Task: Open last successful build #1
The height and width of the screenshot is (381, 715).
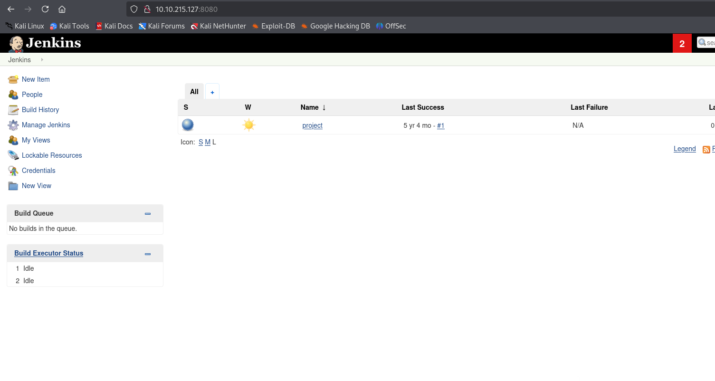Action: coord(440,125)
